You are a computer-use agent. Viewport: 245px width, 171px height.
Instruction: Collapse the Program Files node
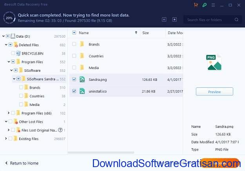(9, 62)
